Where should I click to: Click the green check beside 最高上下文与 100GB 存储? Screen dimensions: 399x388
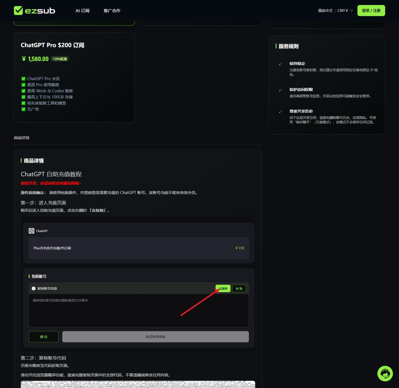23,97
